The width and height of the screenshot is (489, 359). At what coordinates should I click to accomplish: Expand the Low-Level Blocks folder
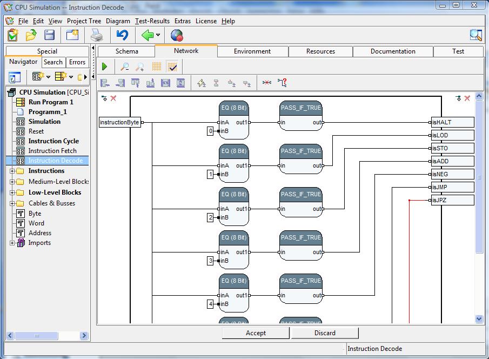coord(12,192)
